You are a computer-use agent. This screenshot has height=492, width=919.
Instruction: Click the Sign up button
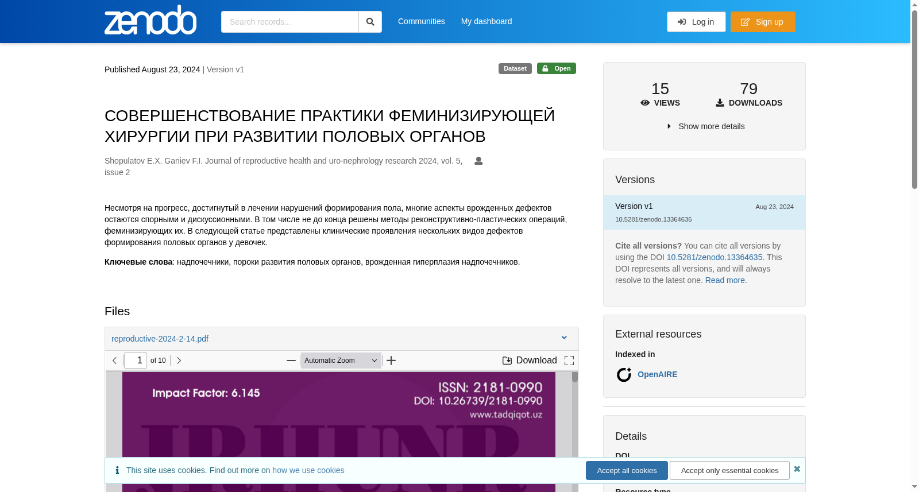coord(763,22)
